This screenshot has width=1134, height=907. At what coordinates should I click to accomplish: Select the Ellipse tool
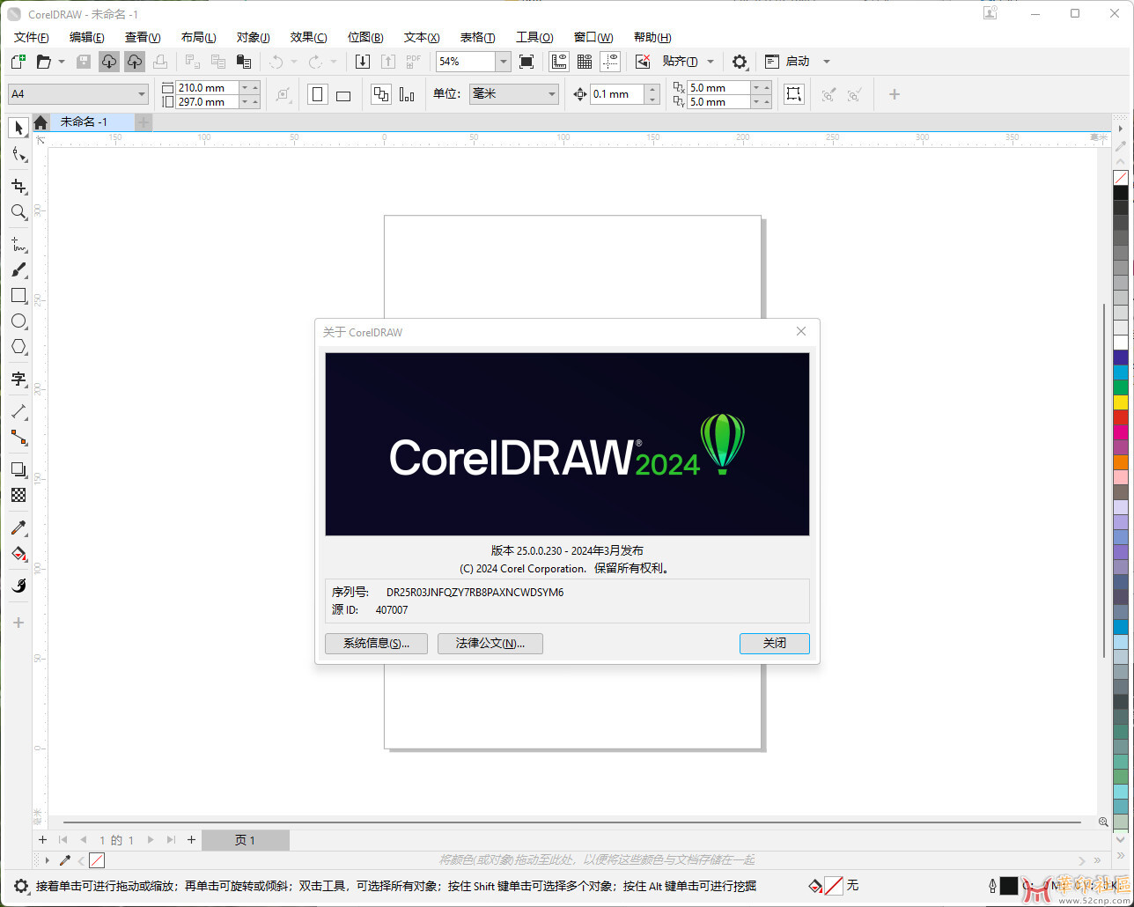[x=18, y=321]
